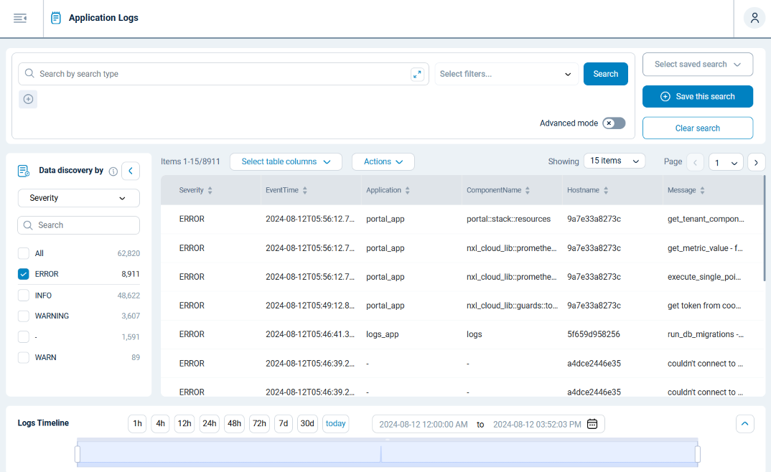The height and width of the screenshot is (472, 771).
Task: Enable Advanced mode
Action: point(614,123)
